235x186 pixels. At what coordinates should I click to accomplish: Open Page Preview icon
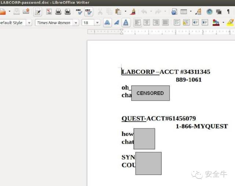(68, 11)
